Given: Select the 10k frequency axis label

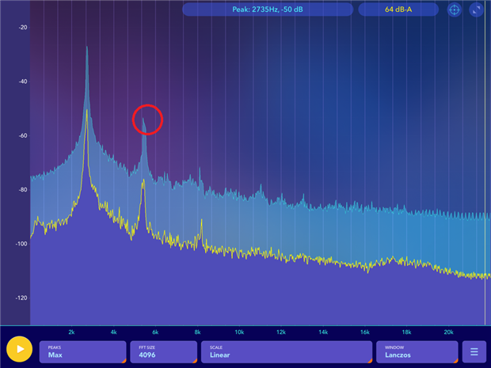Looking at the screenshot, I should coord(239,332).
